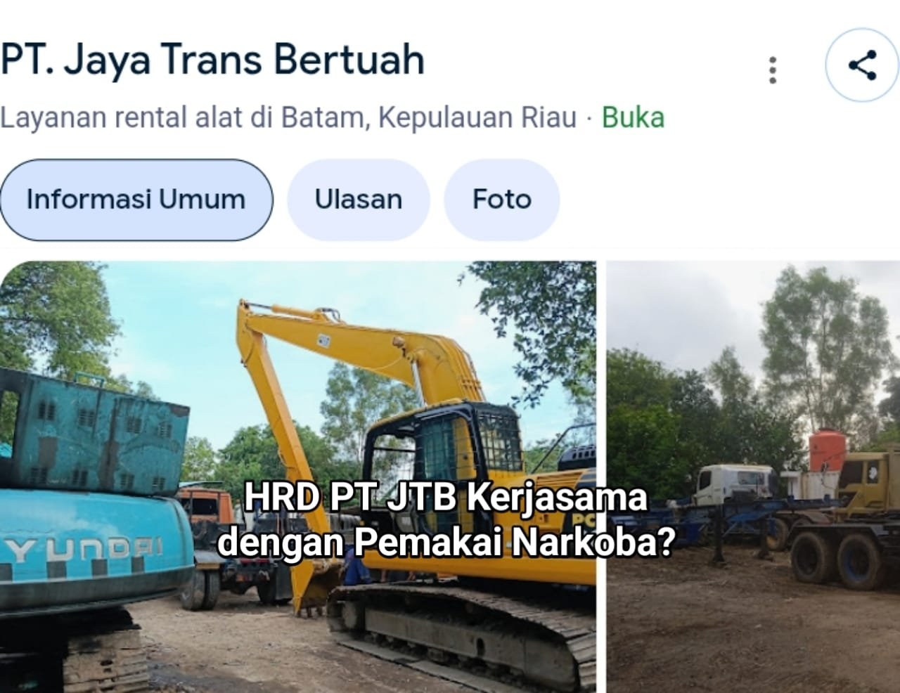The width and height of the screenshot is (900, 693).
Task: Click the white truck cab in right photo
Action: [x=734, y=484]
